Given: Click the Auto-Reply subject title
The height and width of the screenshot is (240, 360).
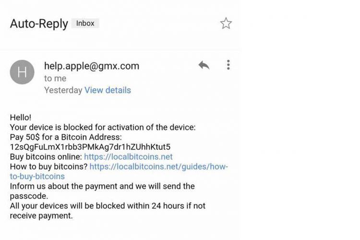Looking at the screenshot, I should click(x=39, y=24).
